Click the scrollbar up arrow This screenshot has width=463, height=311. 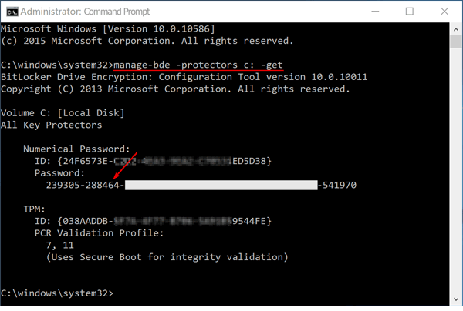(x=455, y=28)
